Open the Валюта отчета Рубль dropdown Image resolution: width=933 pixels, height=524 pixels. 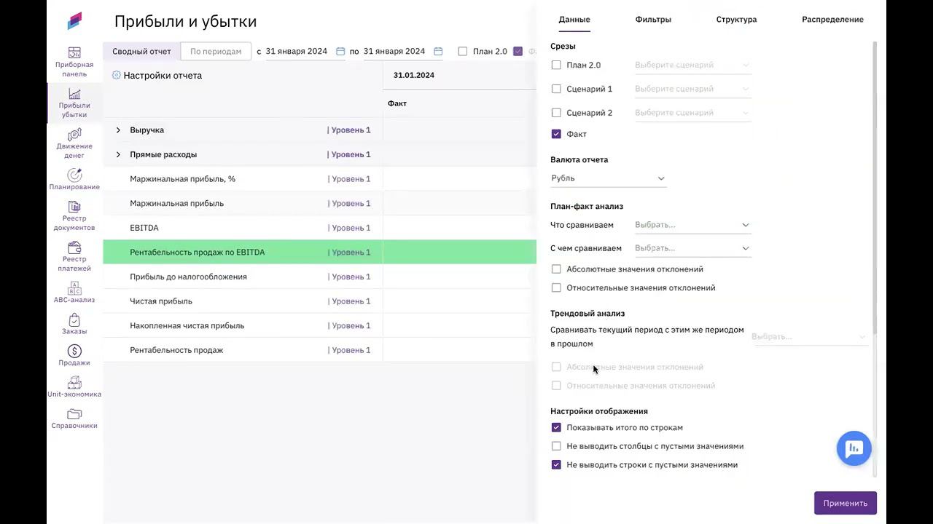coord(608,178)
